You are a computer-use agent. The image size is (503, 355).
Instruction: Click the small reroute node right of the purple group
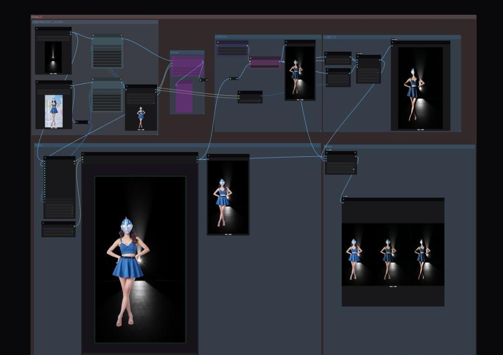click(x=204, y=80)
